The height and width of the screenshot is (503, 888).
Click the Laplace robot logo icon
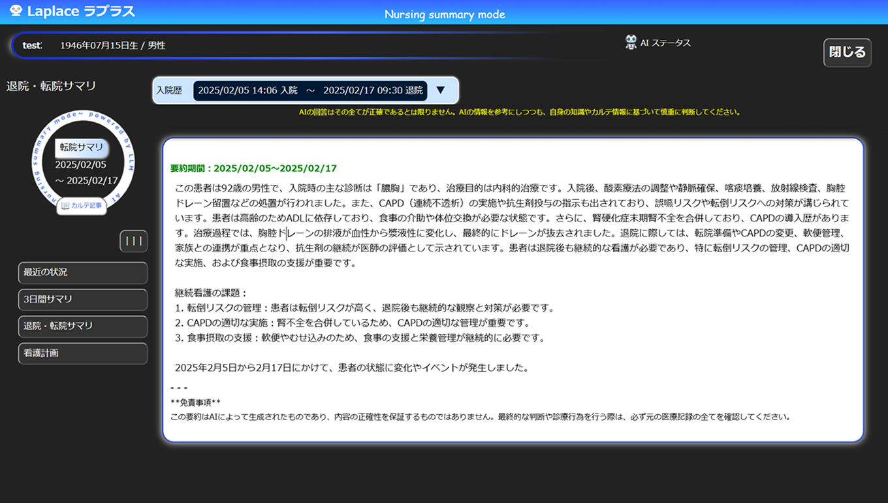[x=16, y=11]
